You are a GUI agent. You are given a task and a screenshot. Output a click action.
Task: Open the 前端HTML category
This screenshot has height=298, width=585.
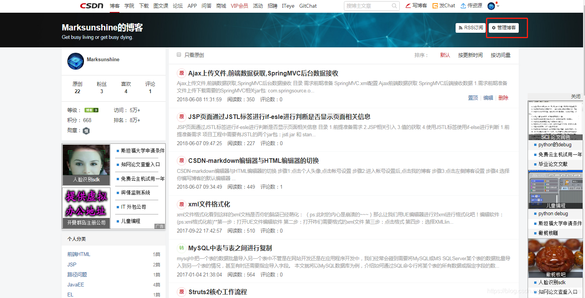(x=79, y=254)
